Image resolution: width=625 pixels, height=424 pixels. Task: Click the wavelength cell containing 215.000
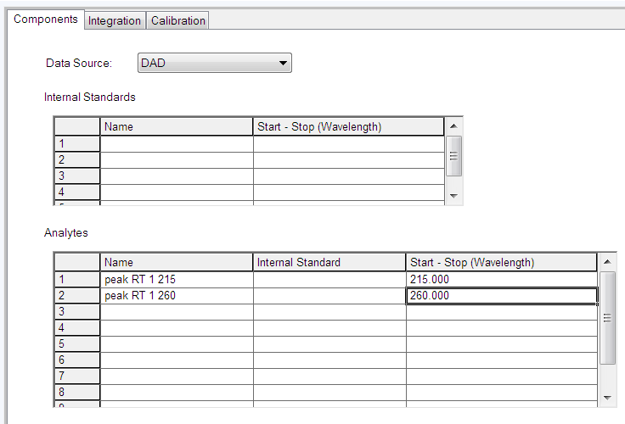pyautogui.click(x=501, y=279)
